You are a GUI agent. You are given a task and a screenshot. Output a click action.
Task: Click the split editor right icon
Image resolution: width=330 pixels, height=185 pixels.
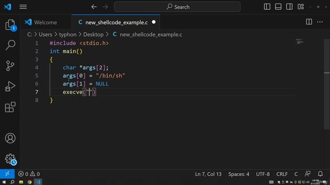click(x=309, y=22)
